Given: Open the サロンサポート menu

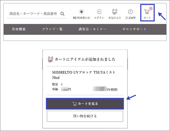Looking at the screenshot, I should [134, 29].
